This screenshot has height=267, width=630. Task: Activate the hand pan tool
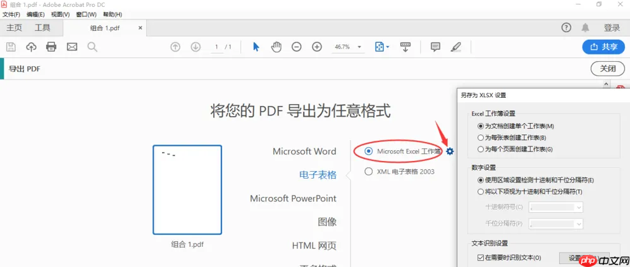[276, 47]
